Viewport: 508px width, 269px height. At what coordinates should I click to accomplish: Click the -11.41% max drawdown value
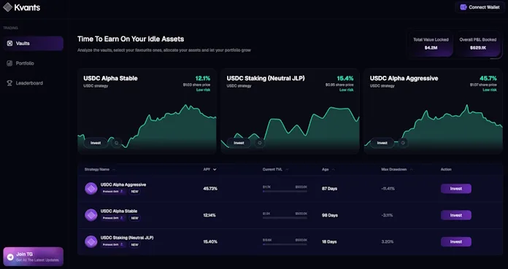[388, 188]
